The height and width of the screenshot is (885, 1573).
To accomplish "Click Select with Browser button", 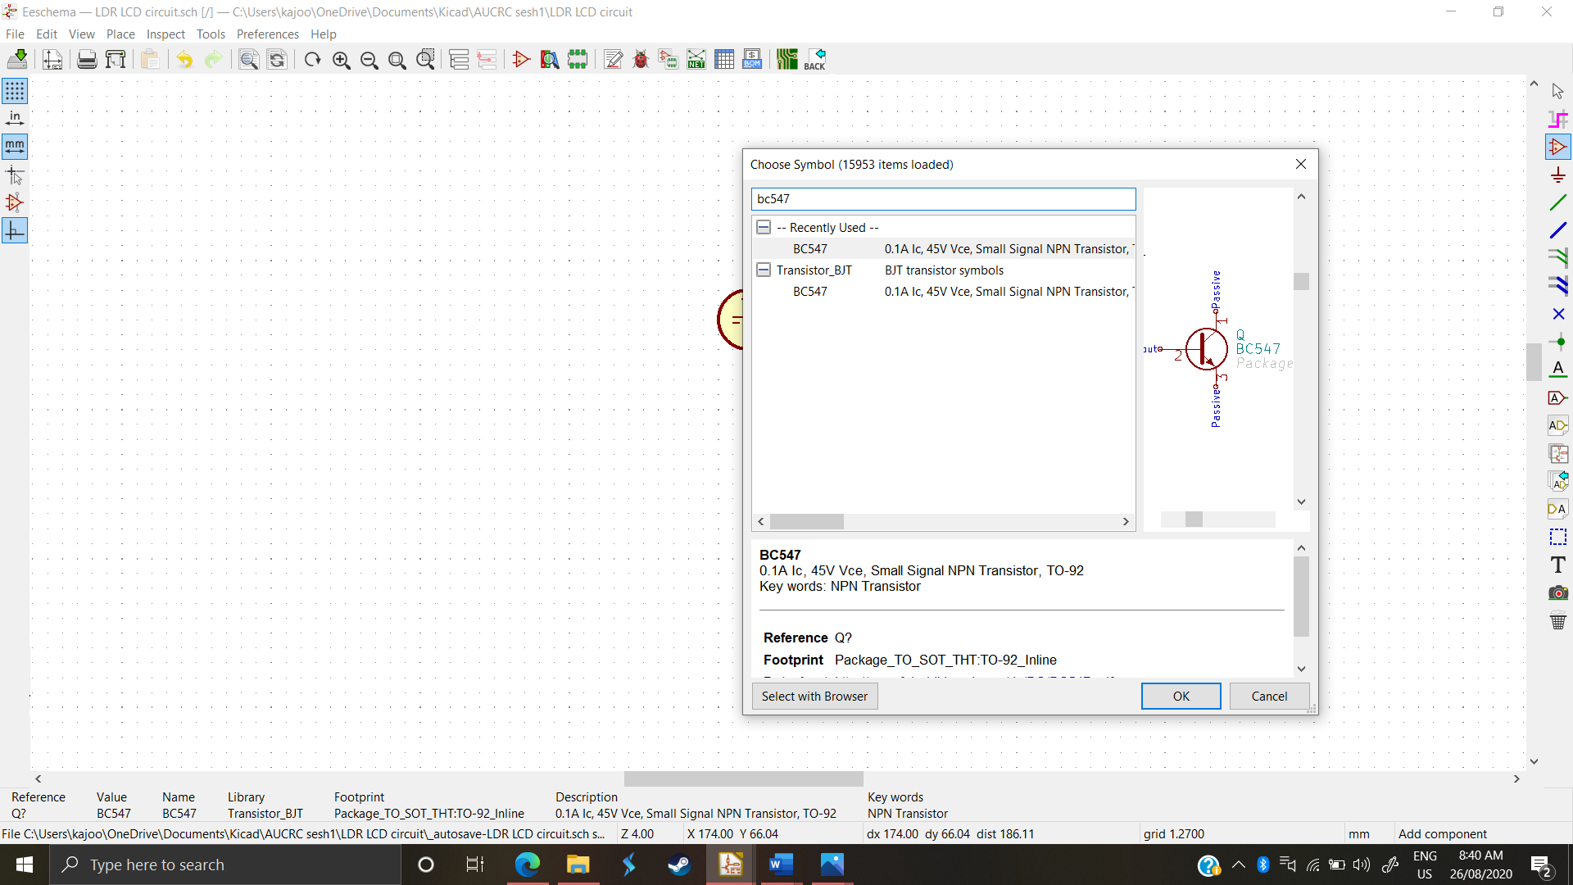I will pos(814,695).
